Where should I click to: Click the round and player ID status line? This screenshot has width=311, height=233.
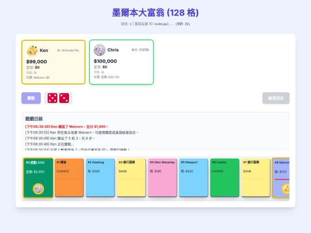(155, 24)
